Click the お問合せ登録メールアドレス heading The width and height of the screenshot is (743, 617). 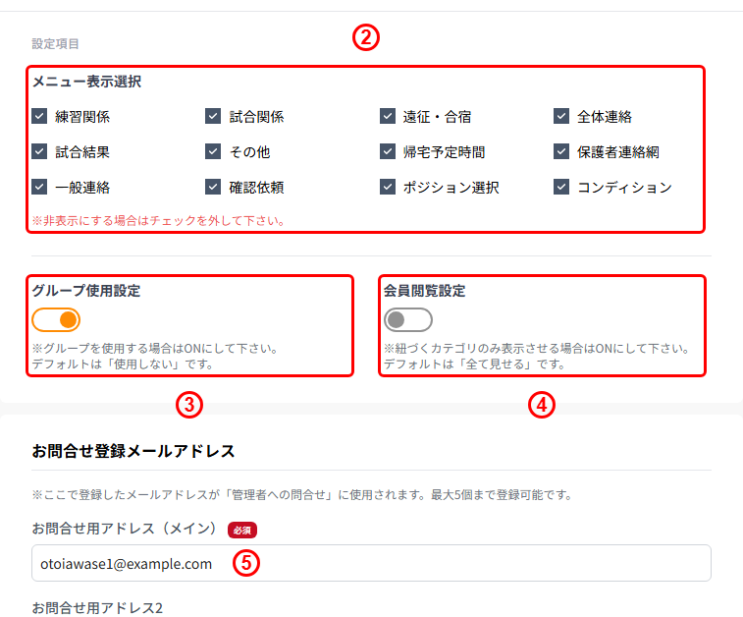click(133, 451)
